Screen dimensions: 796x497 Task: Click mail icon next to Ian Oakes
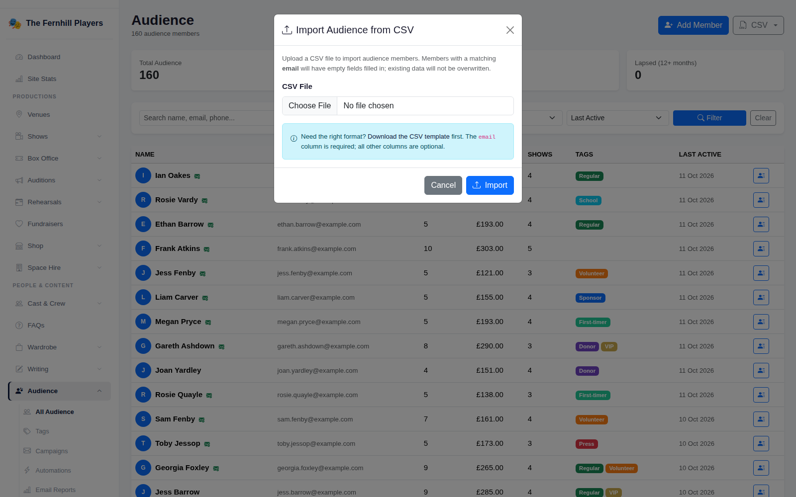click(x=198, y=176)
